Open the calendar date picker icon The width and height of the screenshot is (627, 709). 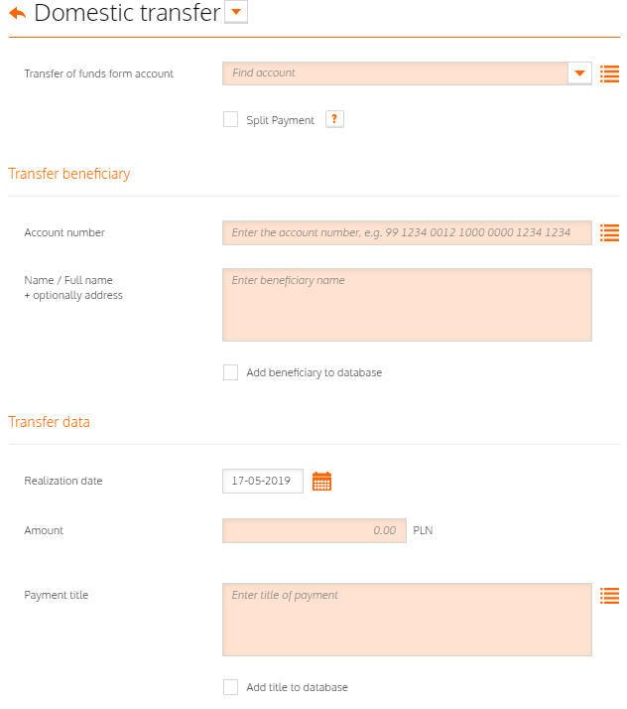tap(321, 481)
